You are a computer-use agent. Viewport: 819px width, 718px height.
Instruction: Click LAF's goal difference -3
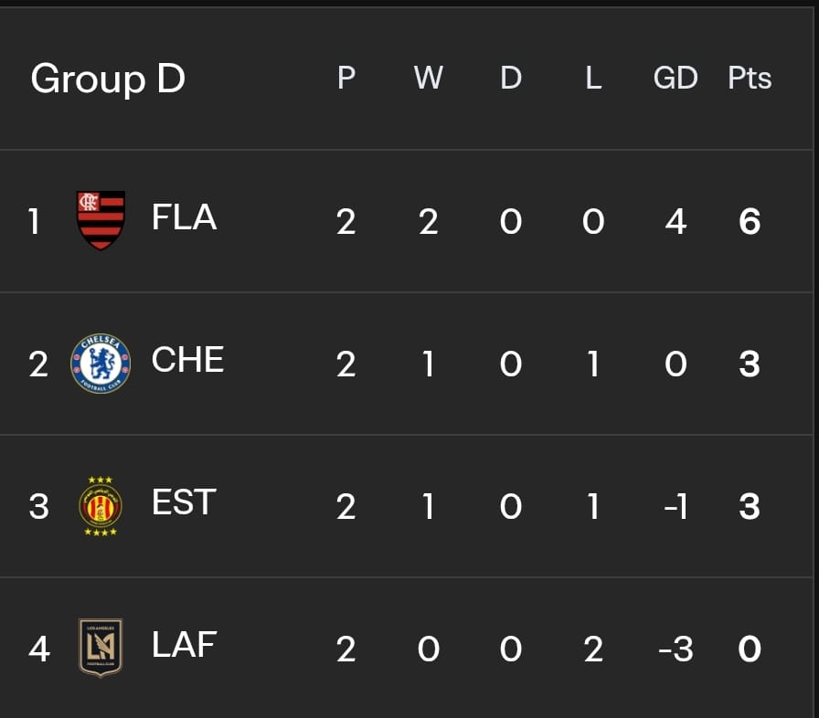pos(675,649)
